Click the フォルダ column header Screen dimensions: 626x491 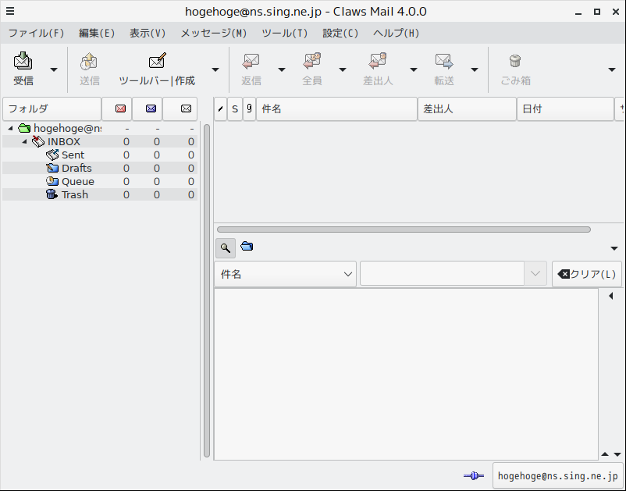click(52, 109)
